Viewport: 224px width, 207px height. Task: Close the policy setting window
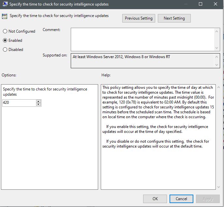click(216, 4)
